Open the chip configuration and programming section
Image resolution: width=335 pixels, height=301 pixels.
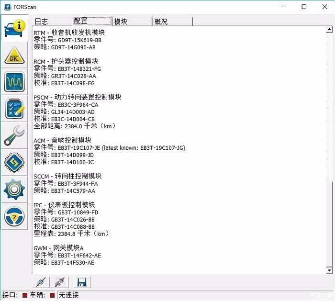(14, 163)
